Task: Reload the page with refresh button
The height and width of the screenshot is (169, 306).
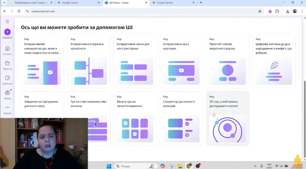Action: click(x=19, y=11)
